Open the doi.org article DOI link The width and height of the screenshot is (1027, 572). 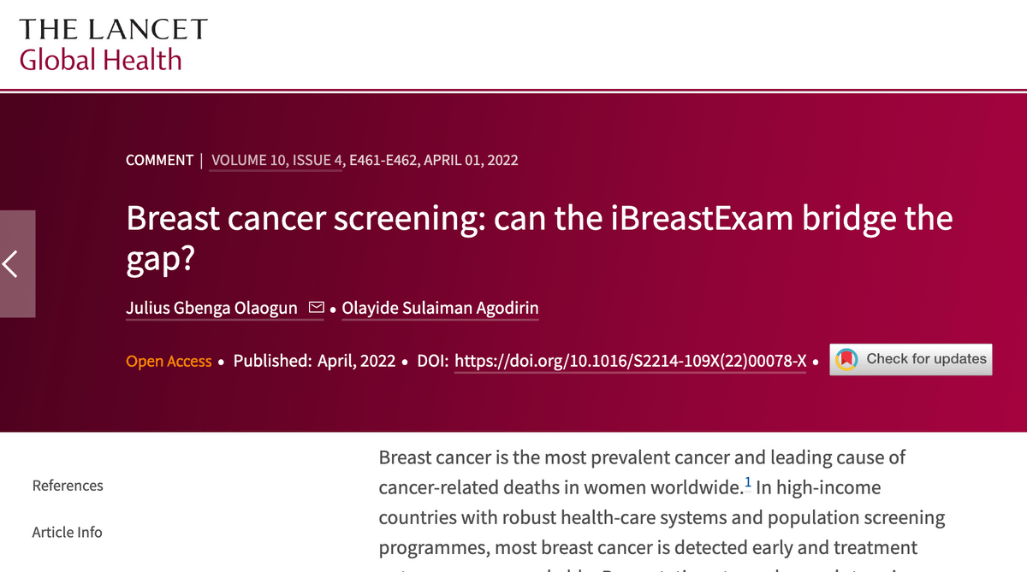[x=631, y=361]
